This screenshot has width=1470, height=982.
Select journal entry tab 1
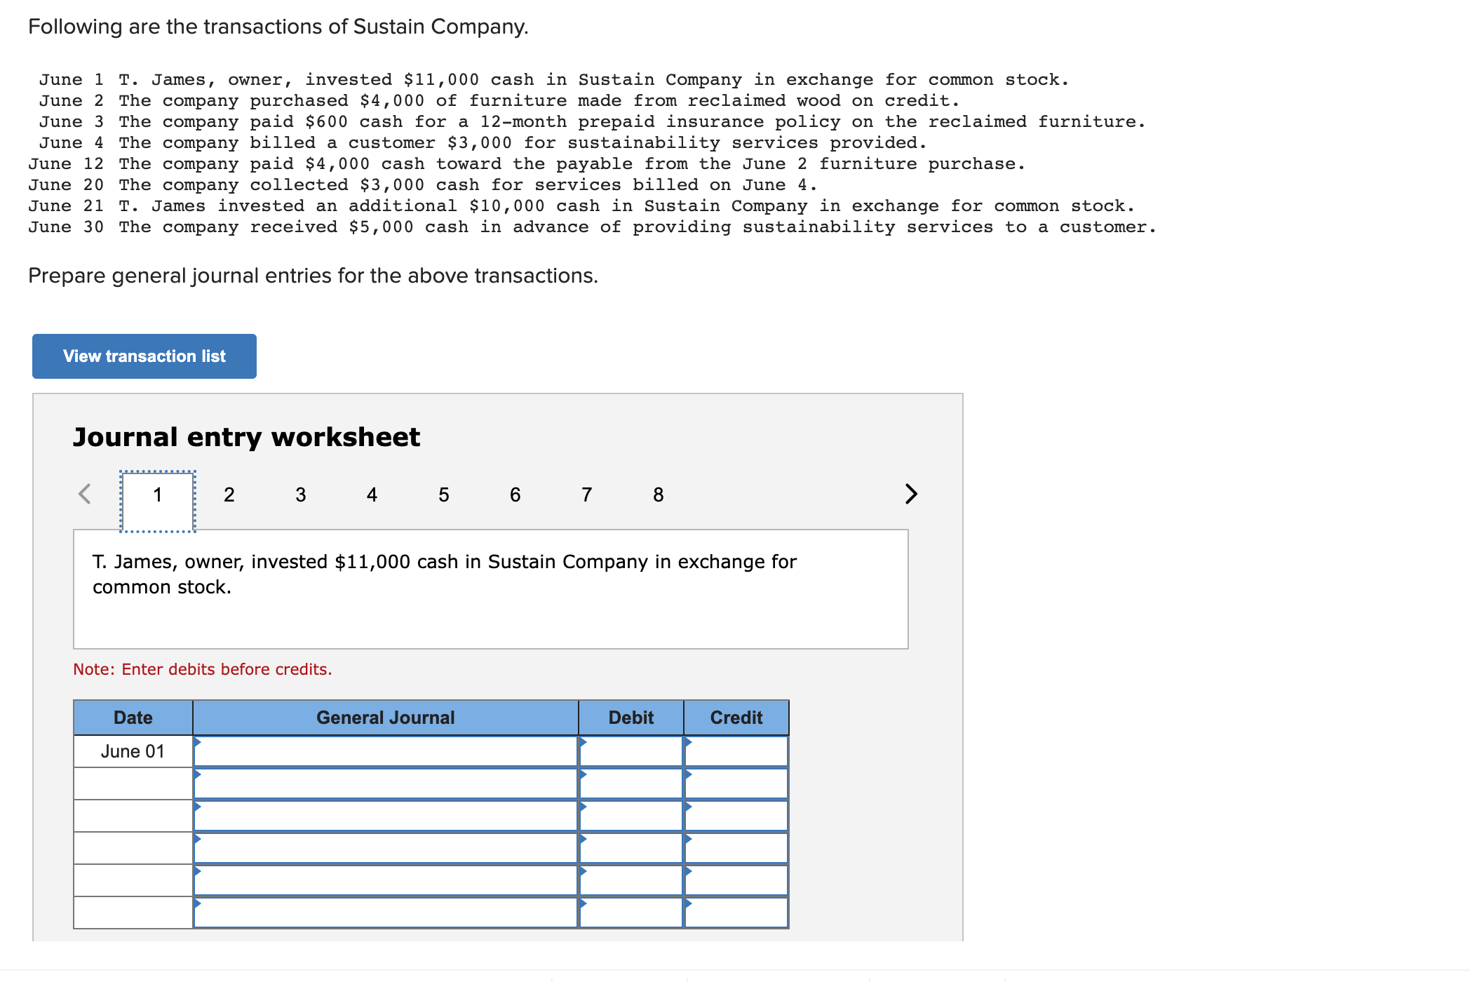[158, 501]
